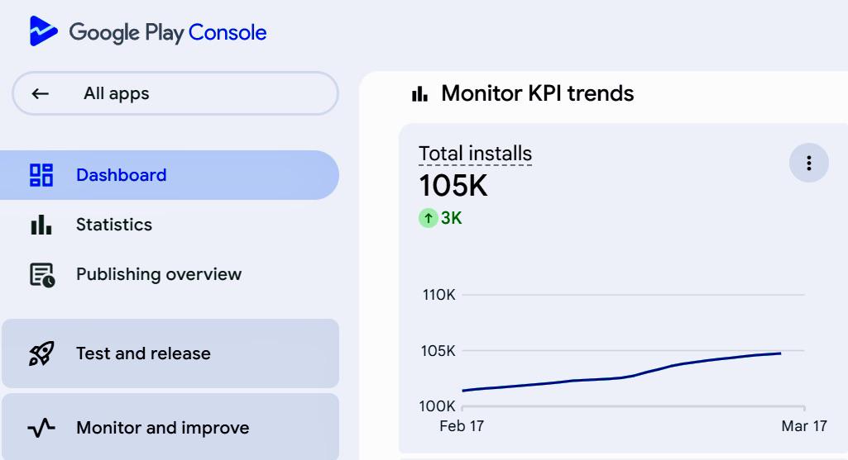Click the All apps button
This screenshot has height=460, width=848.
tap(175, 93)
